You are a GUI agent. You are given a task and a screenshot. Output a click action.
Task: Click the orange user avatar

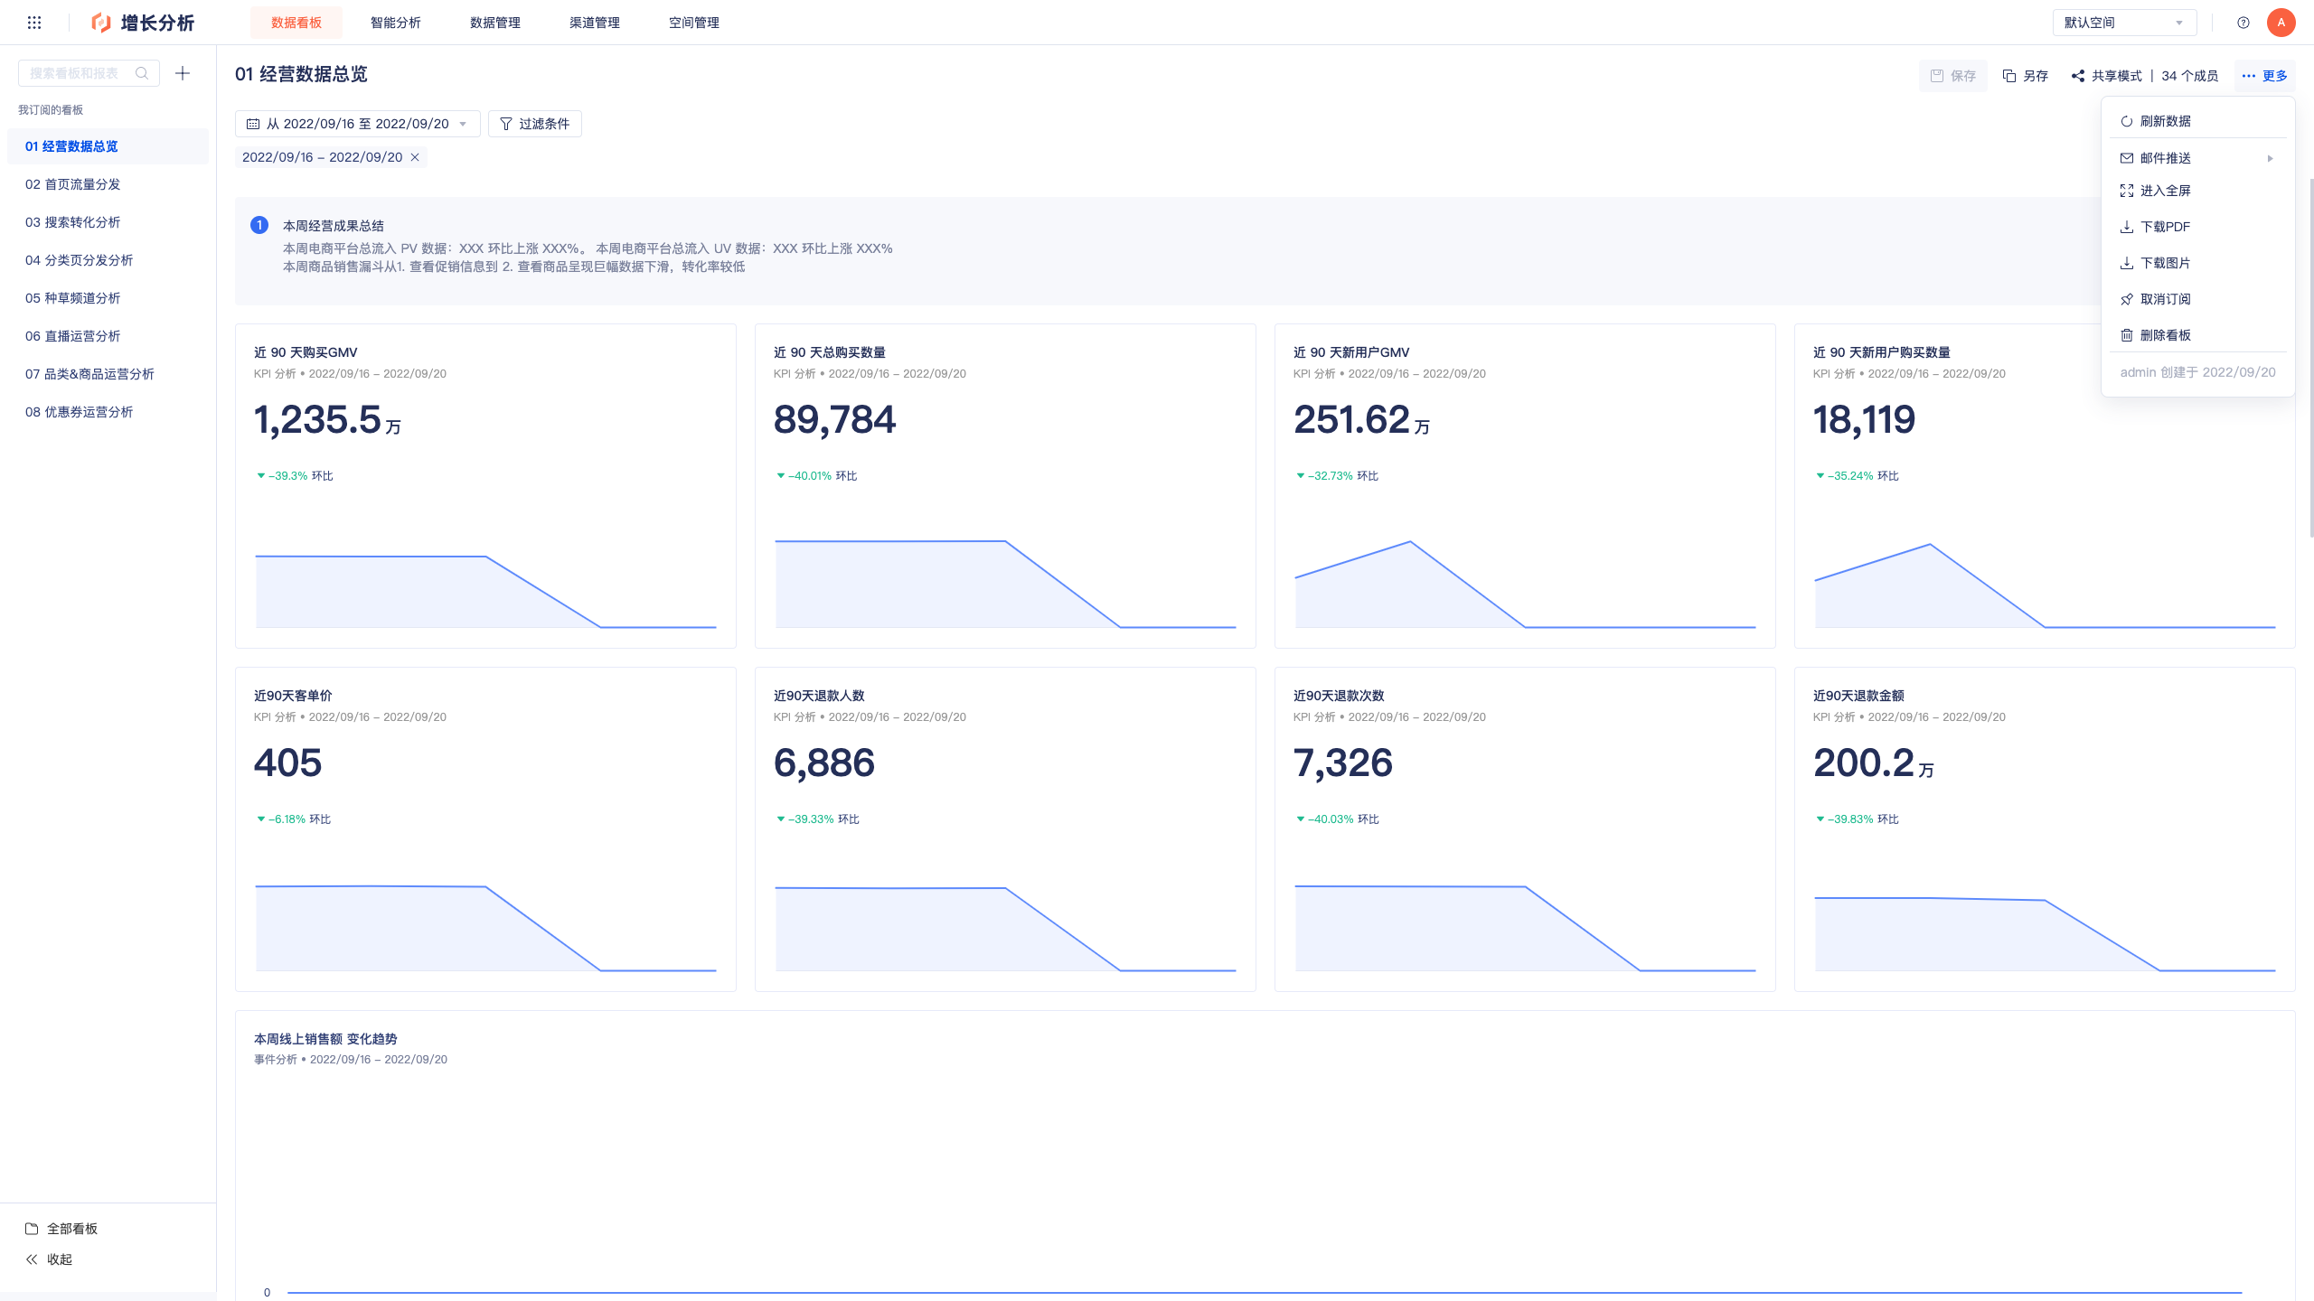click(2281, 23)
